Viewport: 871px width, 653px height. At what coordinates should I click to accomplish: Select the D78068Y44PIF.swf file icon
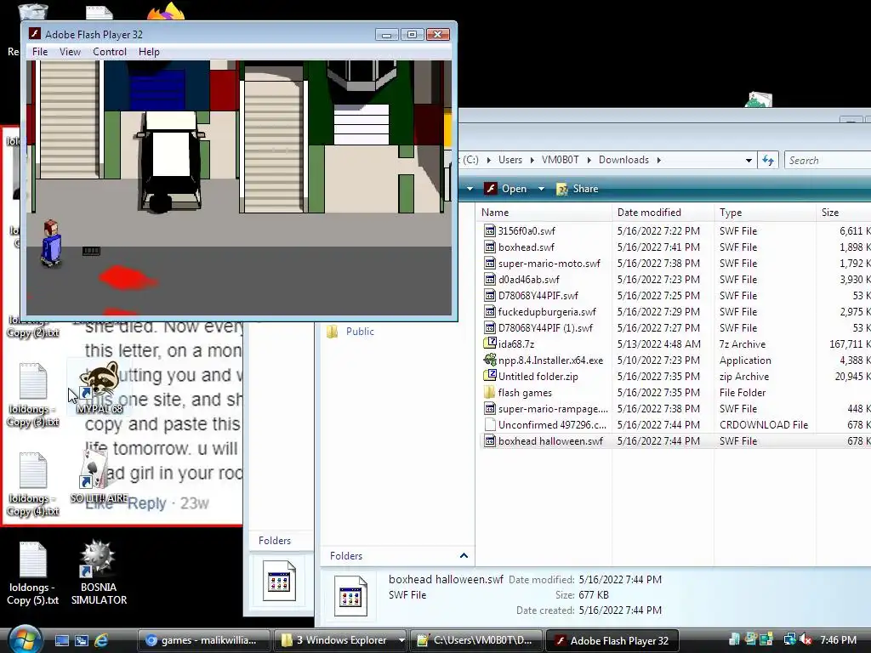[489, 295]
